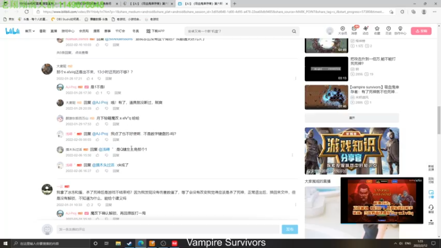This screenshot has height=248, width=441.
Task: Click the page vertical scrollbar thumb
Action: 439,120
